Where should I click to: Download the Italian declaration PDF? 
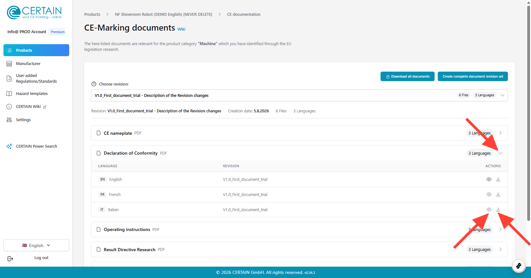click(x=498, y=210)
